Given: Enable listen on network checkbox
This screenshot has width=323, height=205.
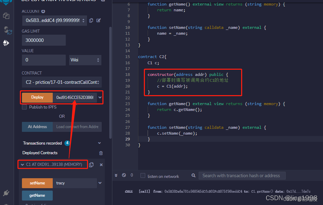Looking at the screenshot, I should [x=143, y=175].
